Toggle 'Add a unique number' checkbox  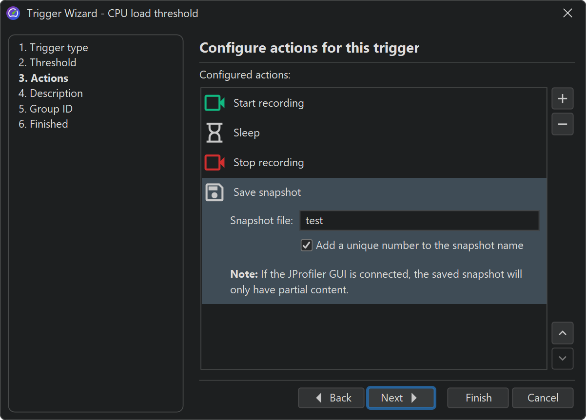[307, 246]
